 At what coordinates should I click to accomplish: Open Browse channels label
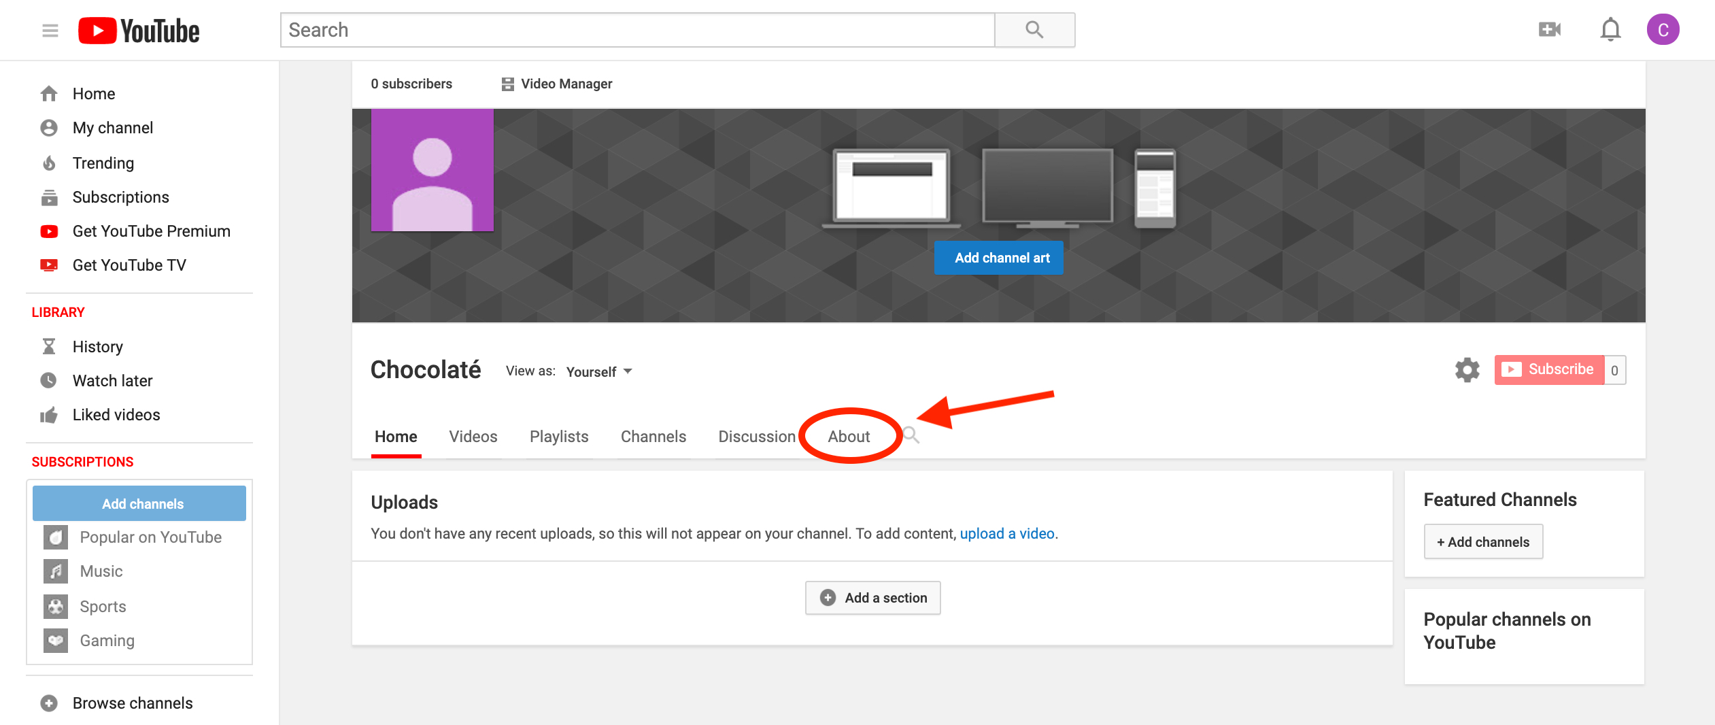pyautogui.click(x=133, y=703)
